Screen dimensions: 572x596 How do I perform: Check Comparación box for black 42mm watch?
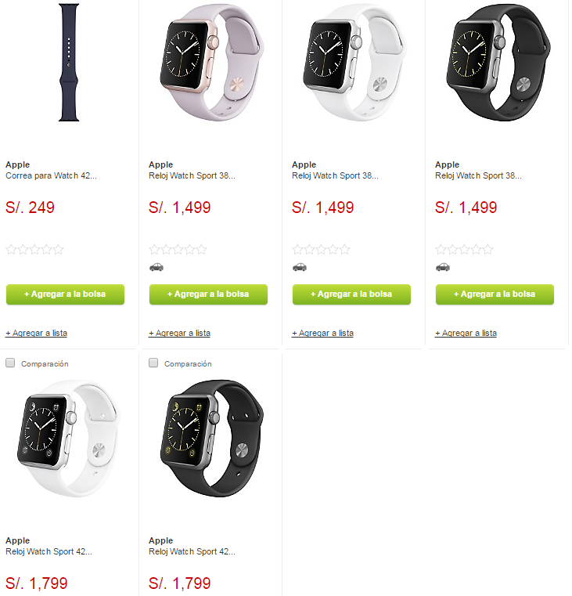pos(153,363)
